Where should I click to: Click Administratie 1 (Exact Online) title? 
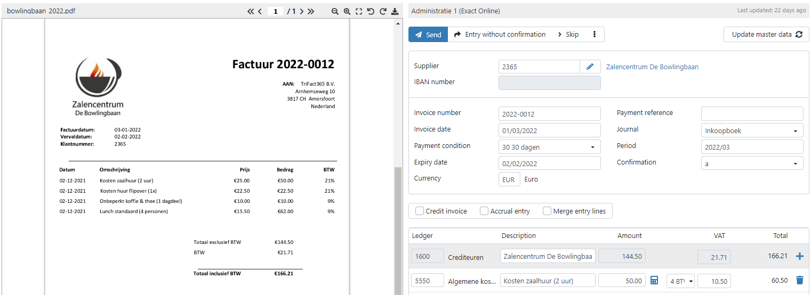456,11
